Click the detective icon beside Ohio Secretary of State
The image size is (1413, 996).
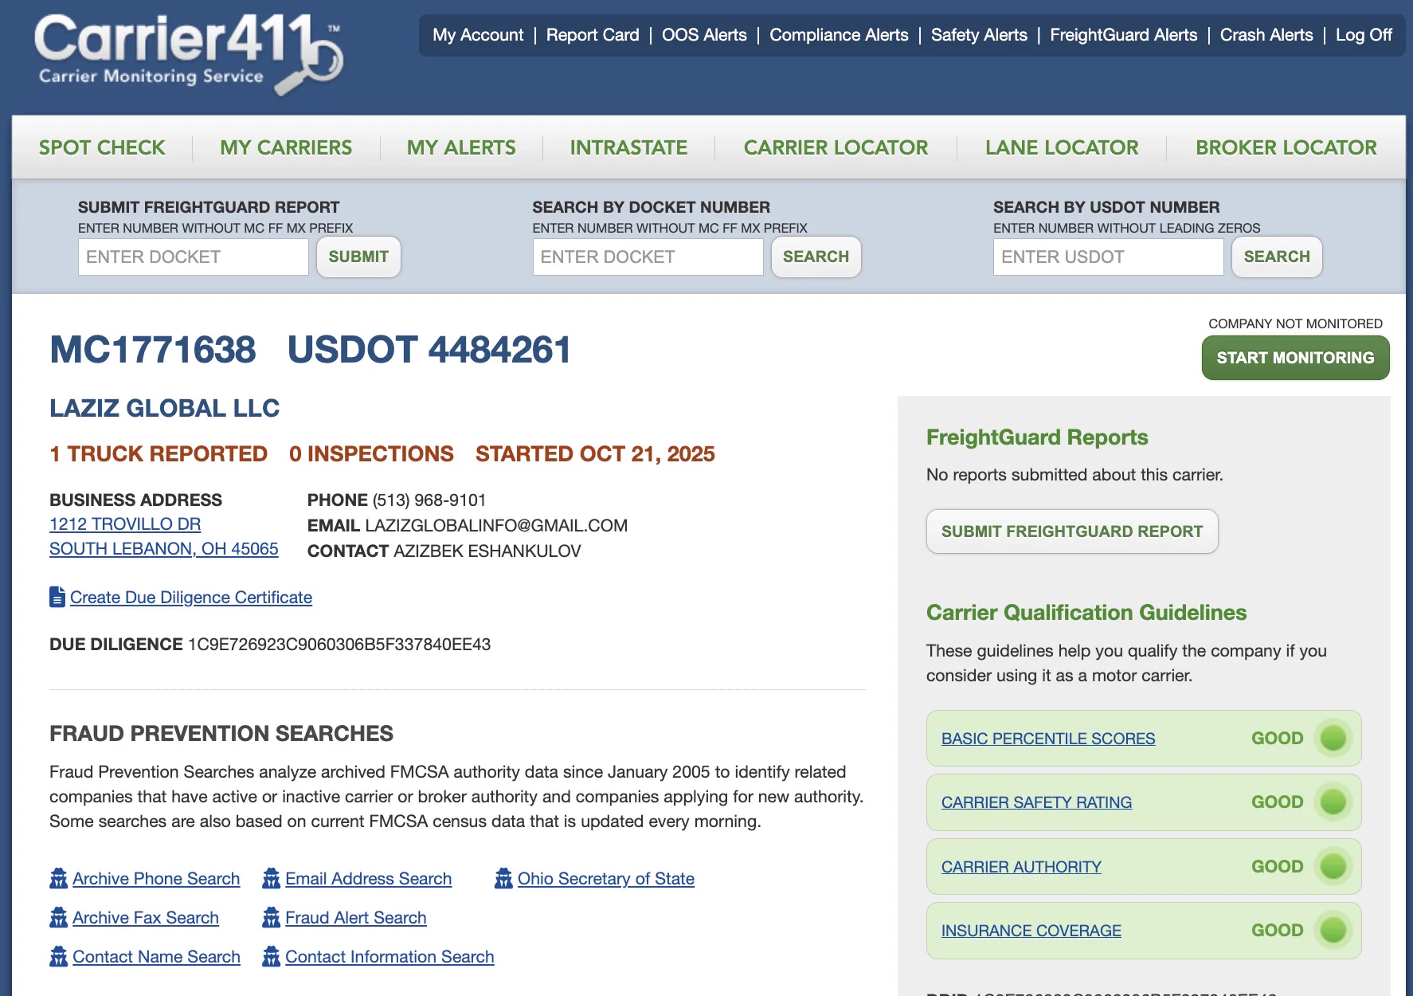pos(503,878)
